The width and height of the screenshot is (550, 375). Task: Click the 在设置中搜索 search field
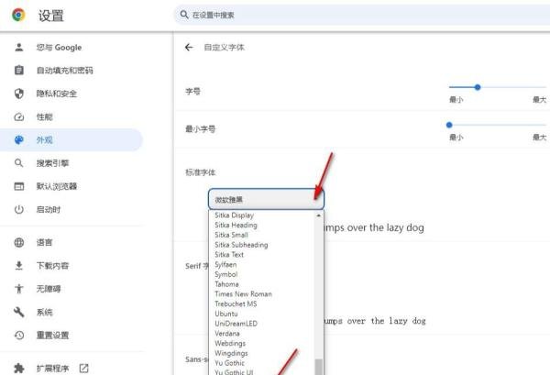pyautogui.click(x=362, y=15)
